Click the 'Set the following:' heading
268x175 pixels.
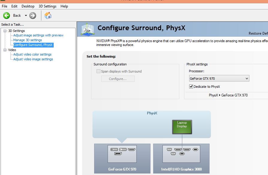click(101, 56)
